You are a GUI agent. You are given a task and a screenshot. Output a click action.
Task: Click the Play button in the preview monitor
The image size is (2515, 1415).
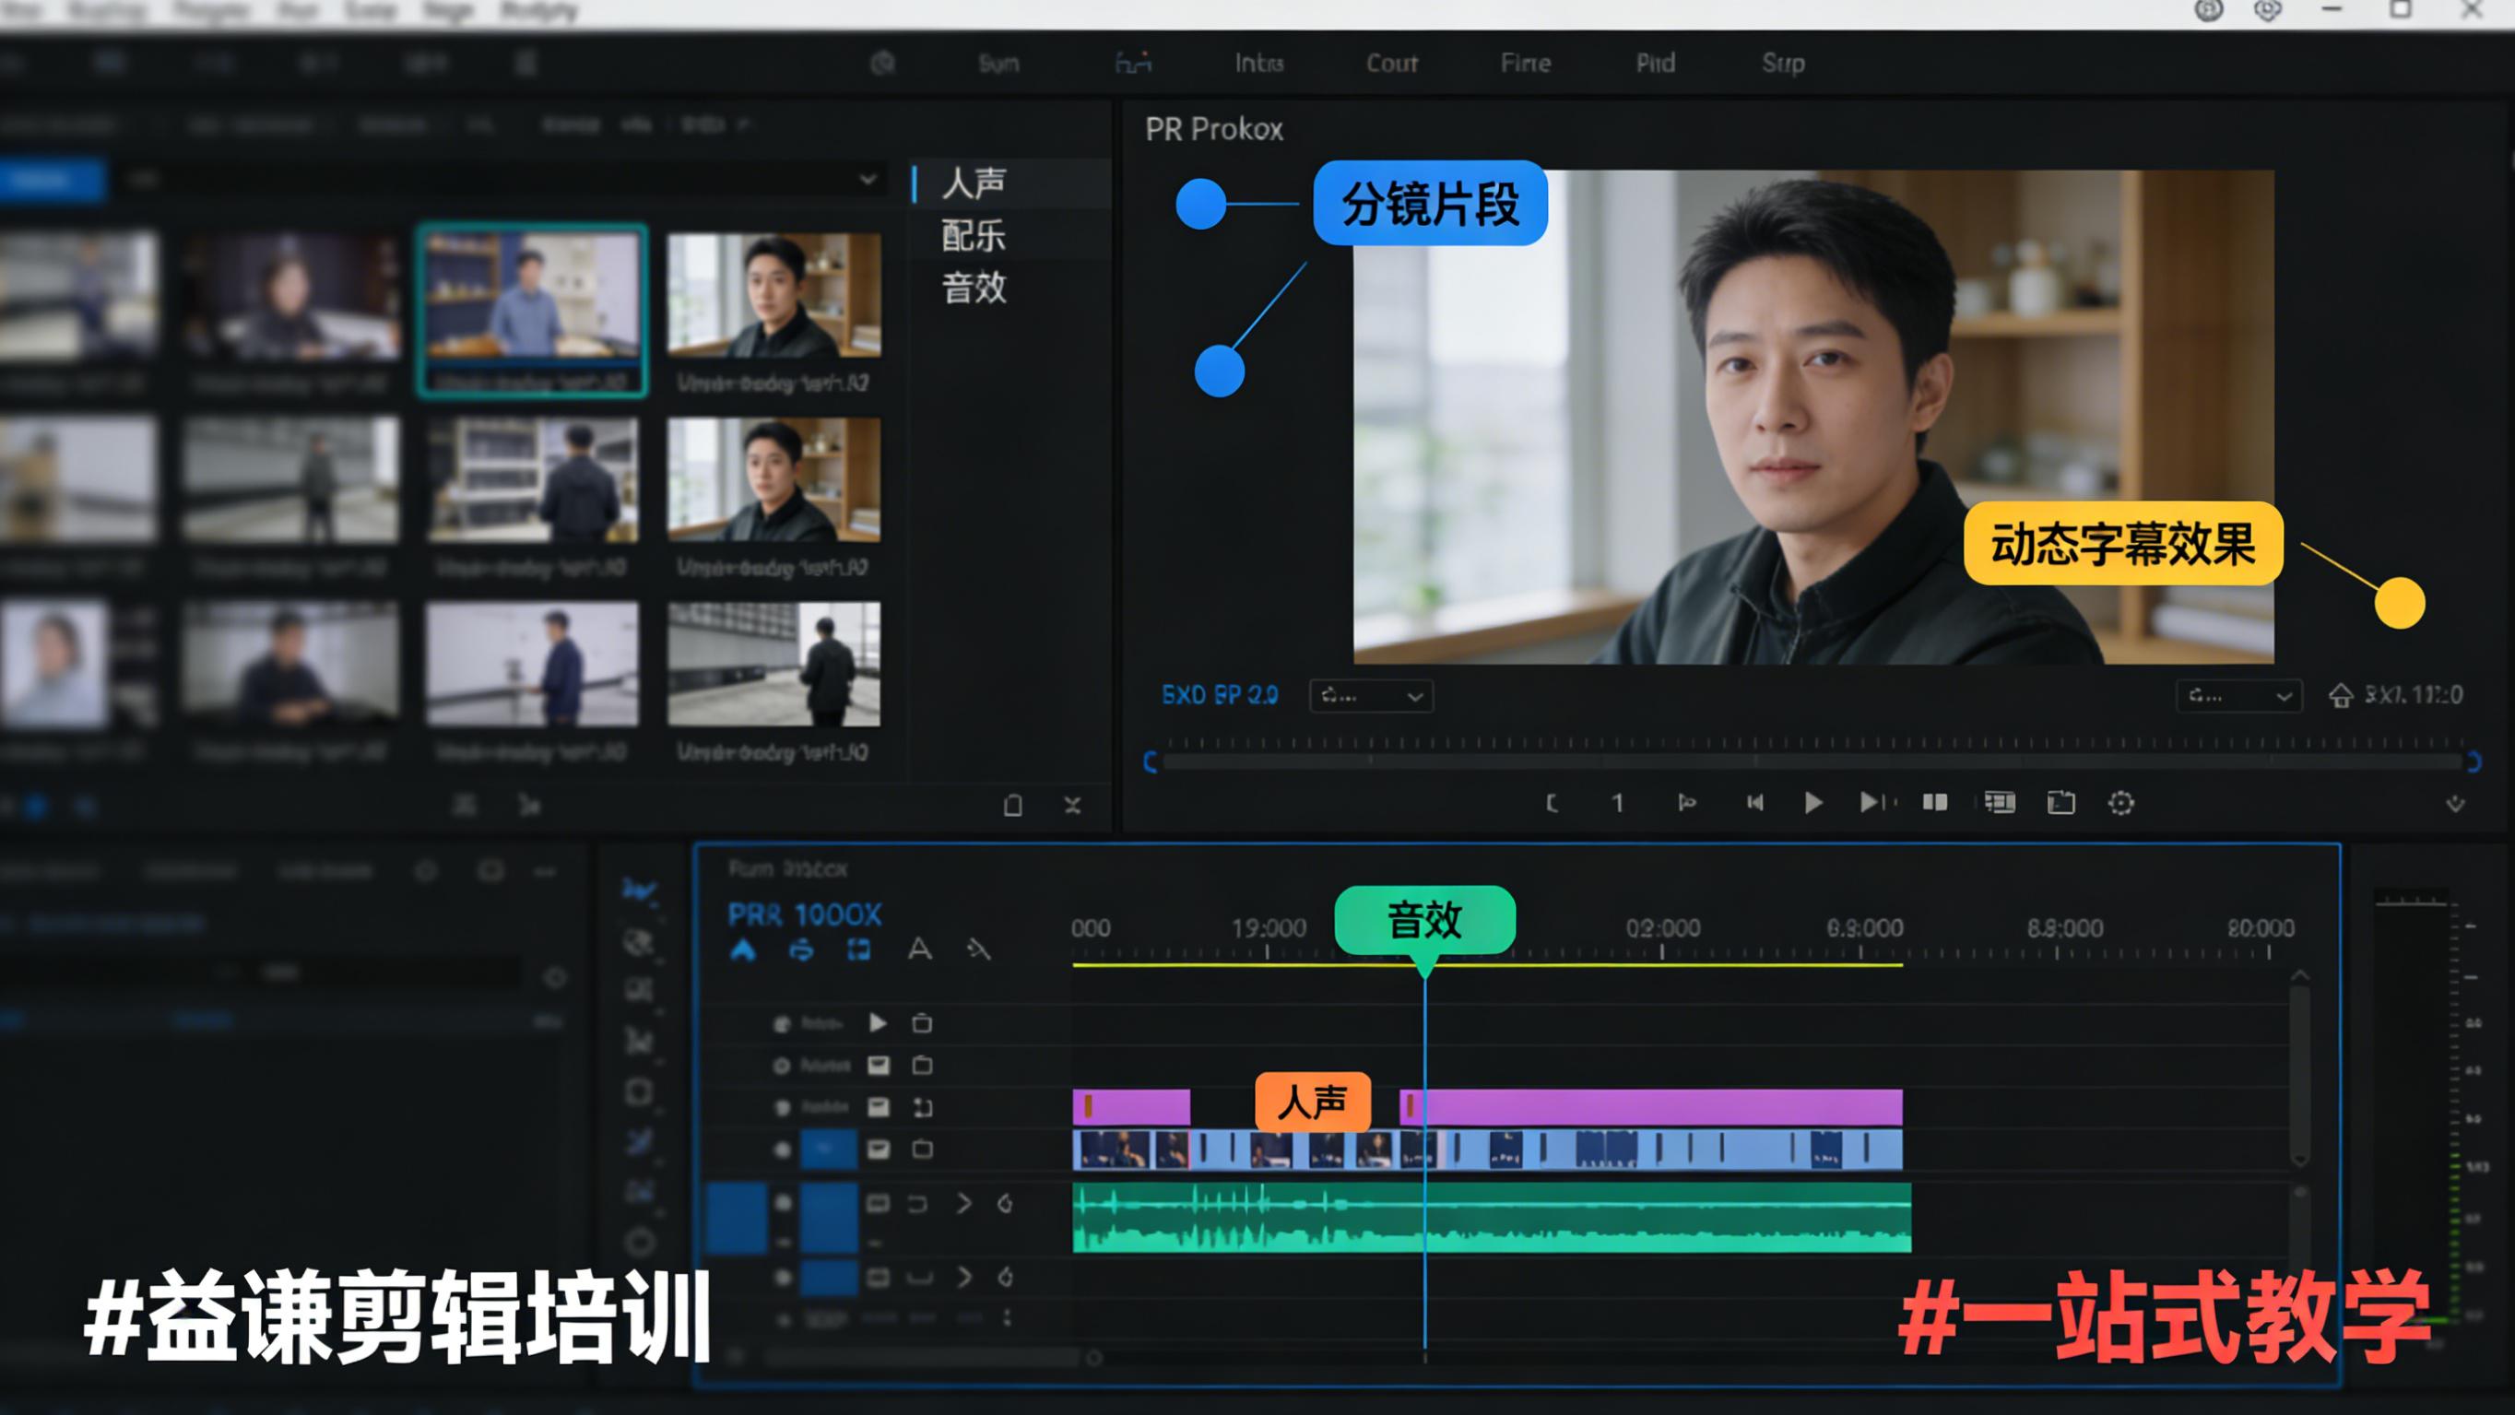click(x=1813, y=803)
